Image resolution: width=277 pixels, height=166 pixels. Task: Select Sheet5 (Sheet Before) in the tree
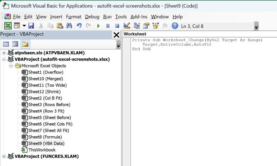(50, 117)
